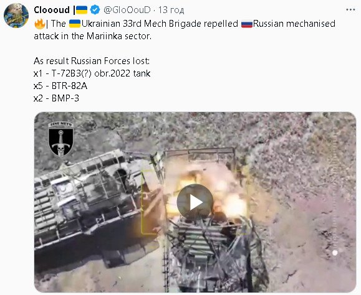Click the 'x2 - BMP-3' line
Image resolution: width=361 pixels, height=295 pixels.
point(56,98)
